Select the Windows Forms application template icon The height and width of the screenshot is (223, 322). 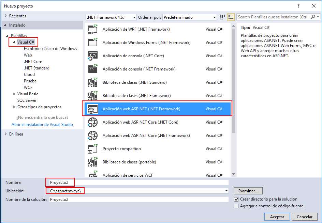pyautogui.click(x=93, y=43)
